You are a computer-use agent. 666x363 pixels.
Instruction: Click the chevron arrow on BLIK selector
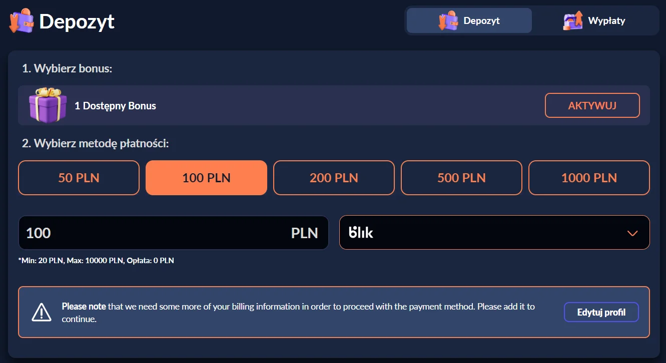(632, 232)
